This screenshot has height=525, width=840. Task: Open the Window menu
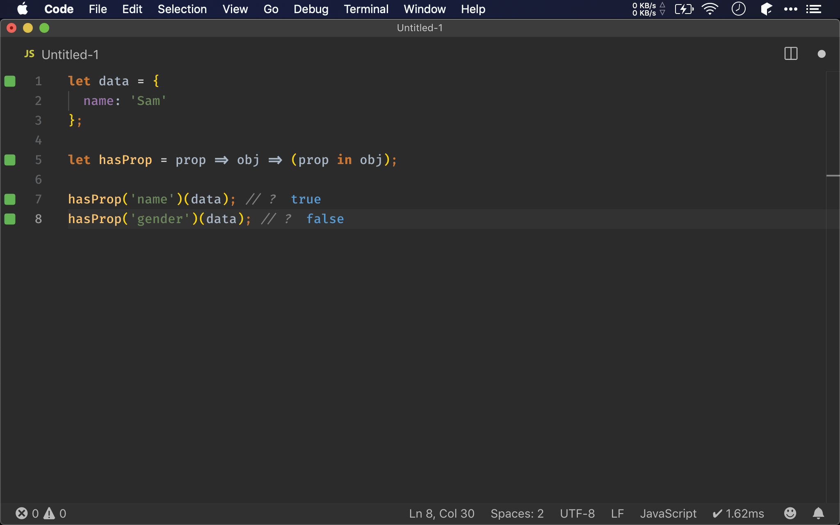click(x=425, y=9)
